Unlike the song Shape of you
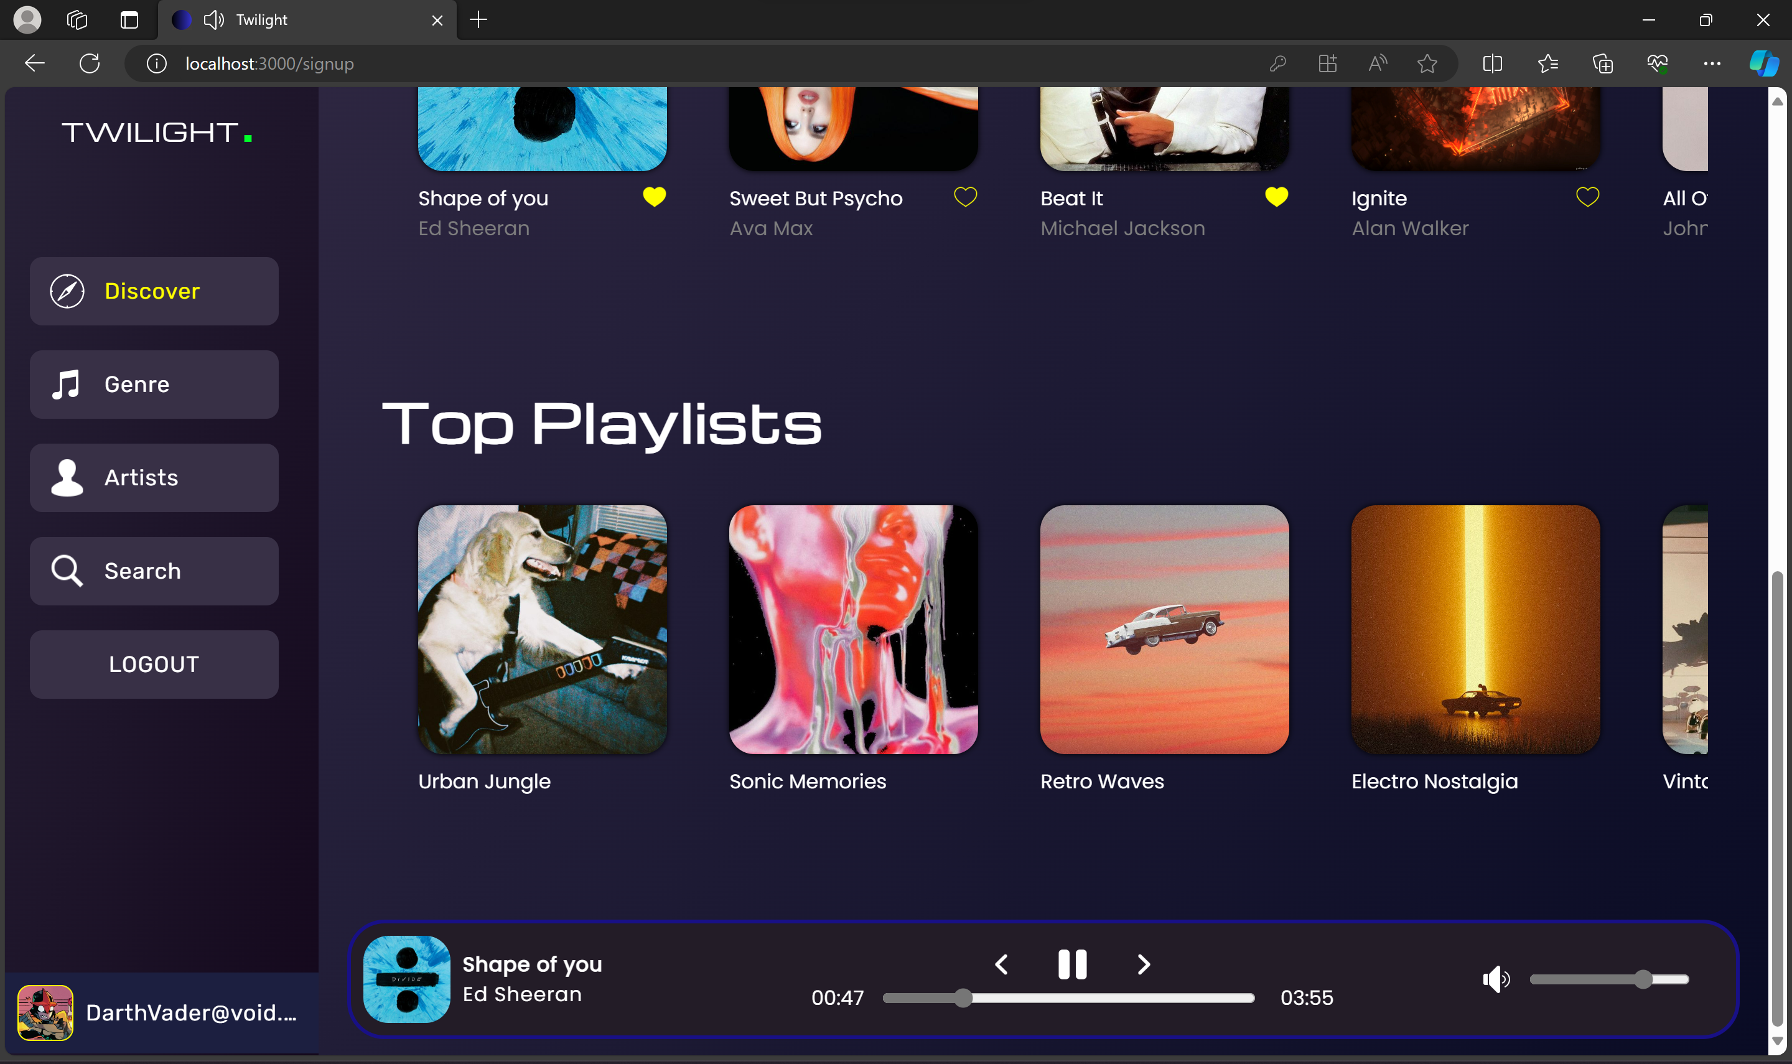 pos(654,197)
